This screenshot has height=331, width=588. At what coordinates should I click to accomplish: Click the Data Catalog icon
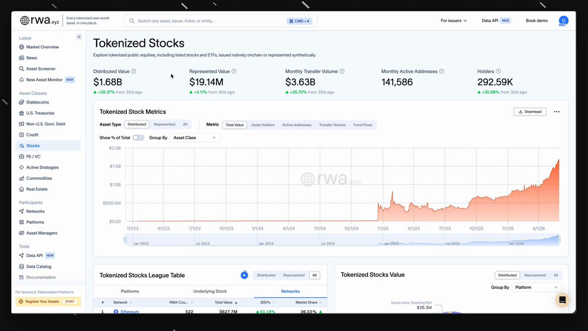click(x=22, y=266)
